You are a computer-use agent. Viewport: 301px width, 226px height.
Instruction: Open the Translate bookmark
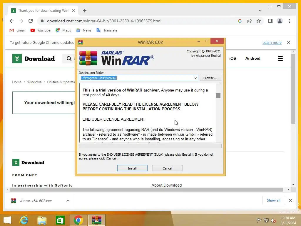pos(107,30)
